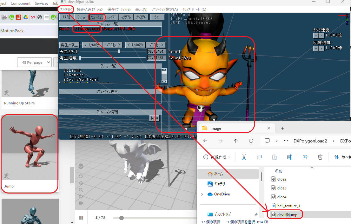The height and width of the screenshot is (224, 351).
Task: Click the Paste clipboard icon in Explorer
Action: [x=275, y=157]
